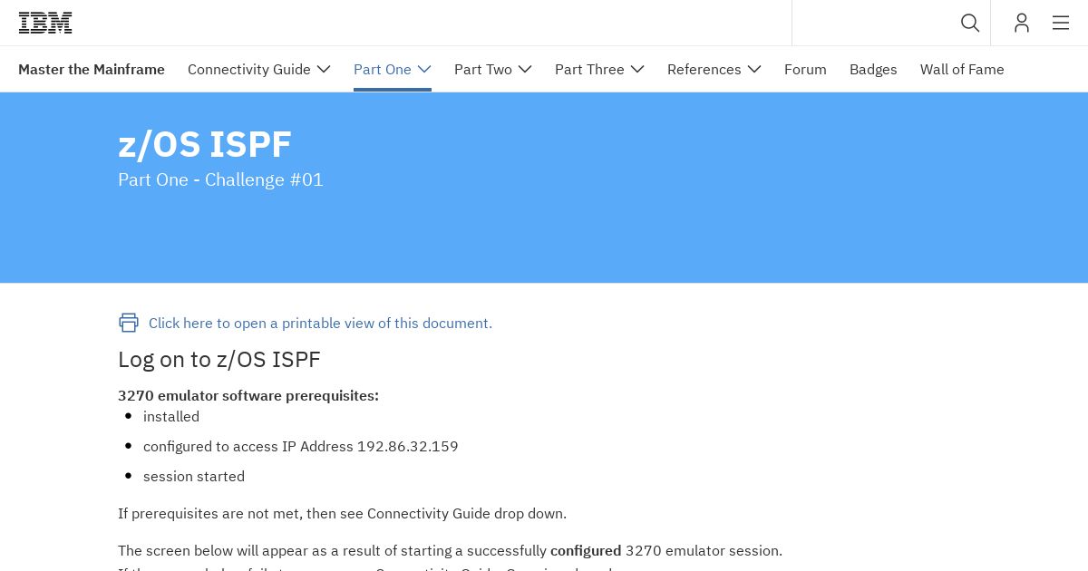Click the Master the Mainframe title link

[x=92, y=69]
